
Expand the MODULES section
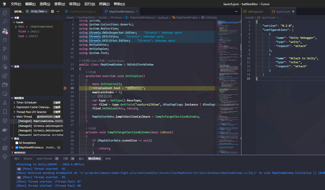coord(36,153)
